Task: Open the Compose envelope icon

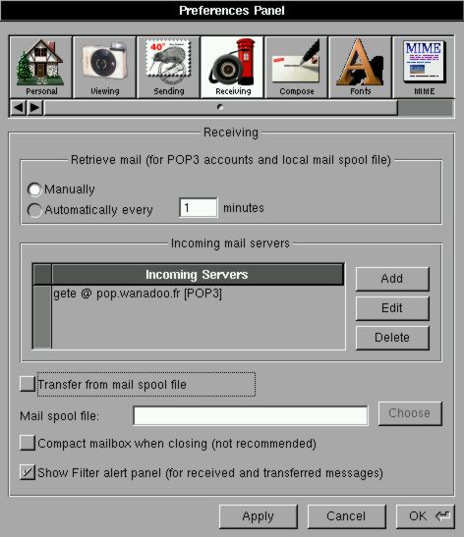Action: click(x=296, y=67)
